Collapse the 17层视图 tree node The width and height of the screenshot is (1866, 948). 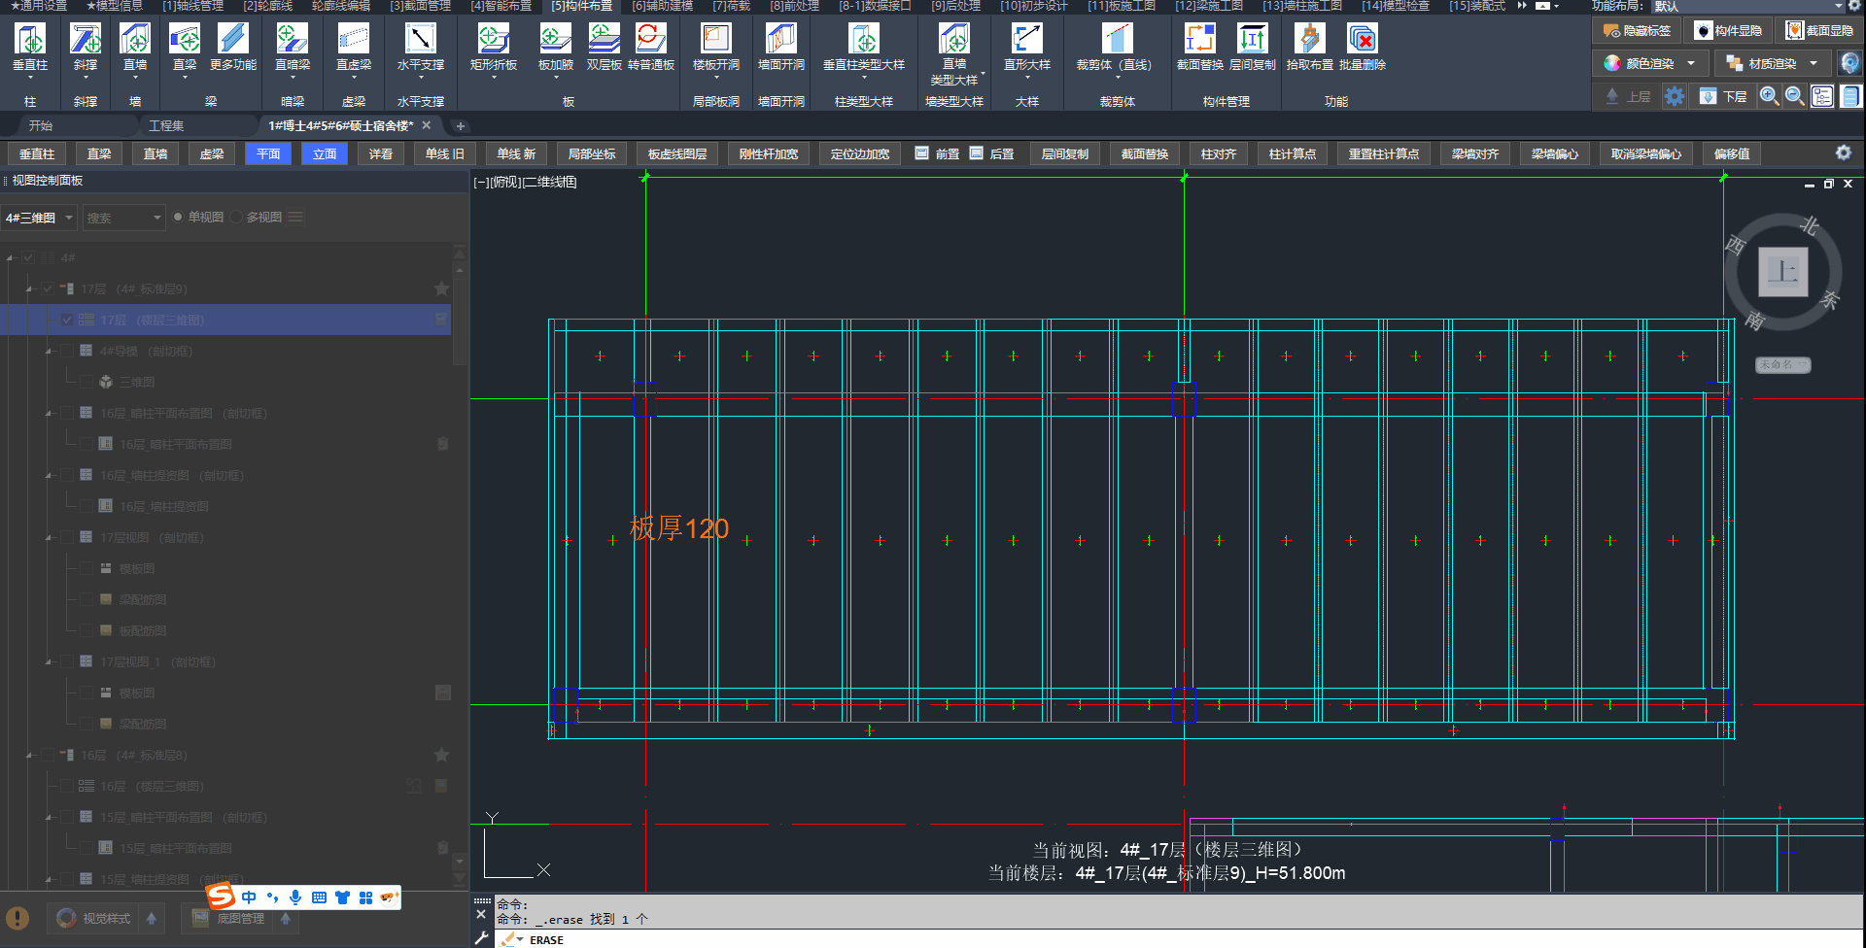click(x=49, y=537)
